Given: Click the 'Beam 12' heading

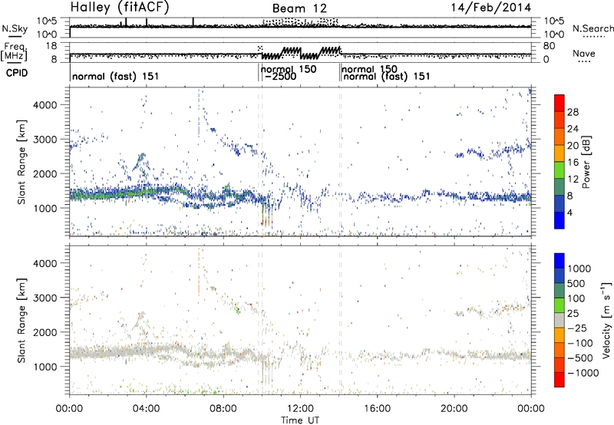Looking at the screenshot, I should [x=299, y=8].
